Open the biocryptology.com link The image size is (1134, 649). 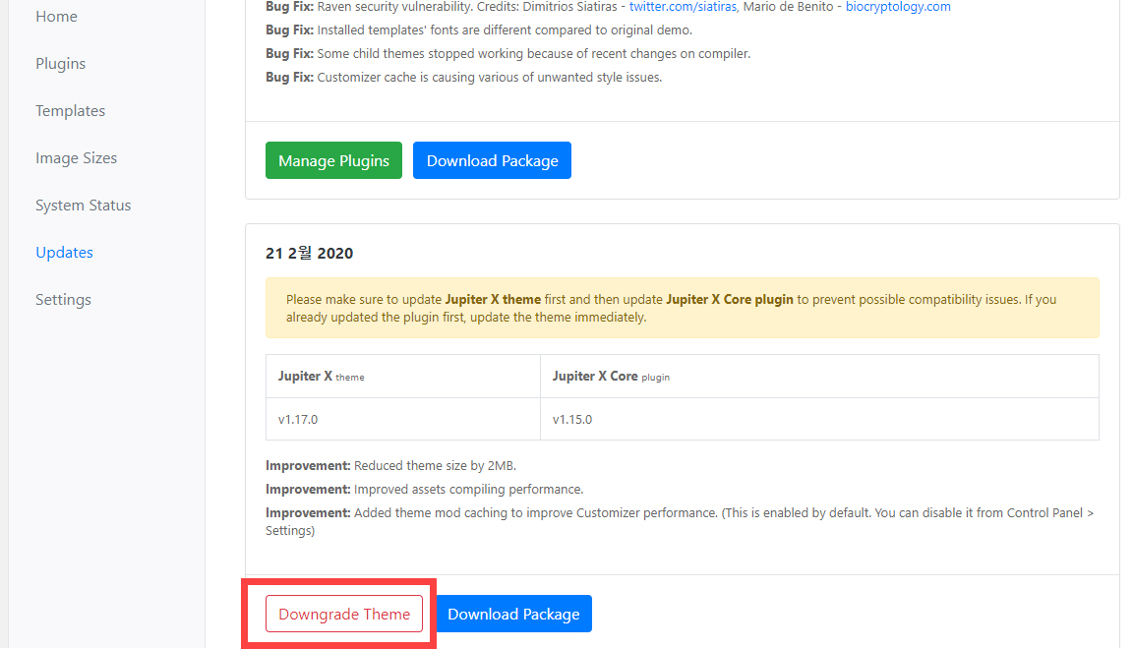(898, 7)
